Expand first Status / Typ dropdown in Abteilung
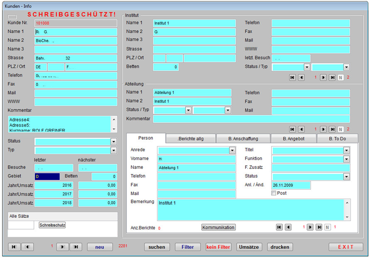This screenshot has width=370, height=258. click(188, 110)
